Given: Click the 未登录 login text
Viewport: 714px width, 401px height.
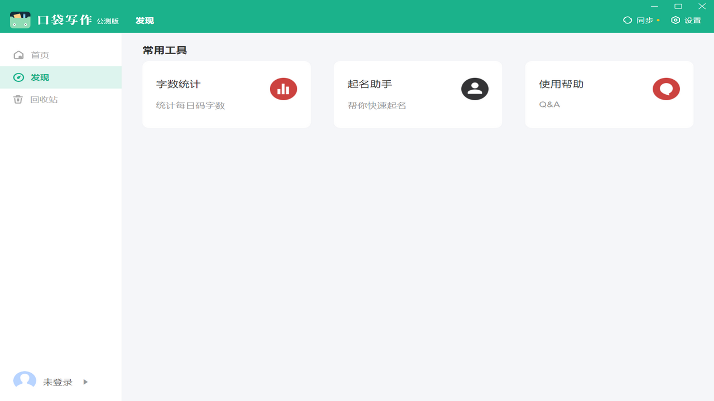Looking at the screenshot, I should tap(57, 382).
